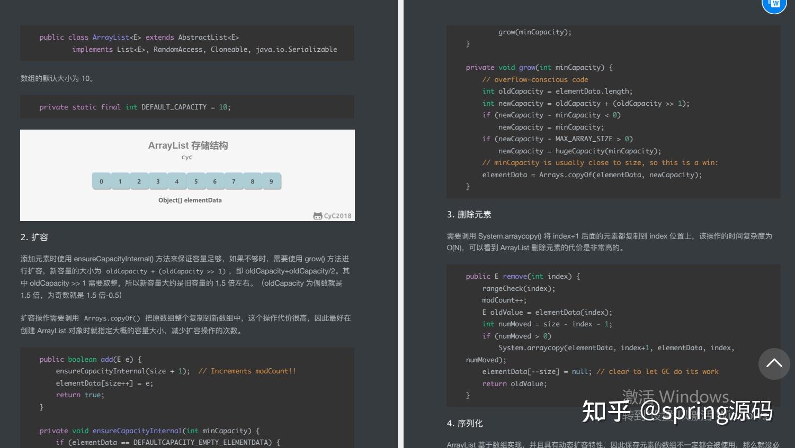Screen dimensions: 795x448
Task: Select the camera glyph beside CyC2018
Action: [x=317, y=216]
